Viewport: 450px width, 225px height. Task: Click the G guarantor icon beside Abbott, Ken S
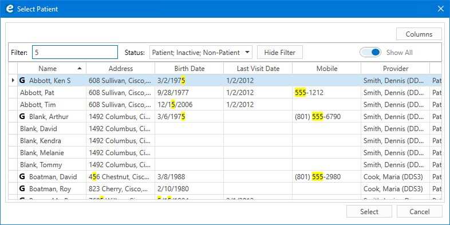tap(22, 81)
